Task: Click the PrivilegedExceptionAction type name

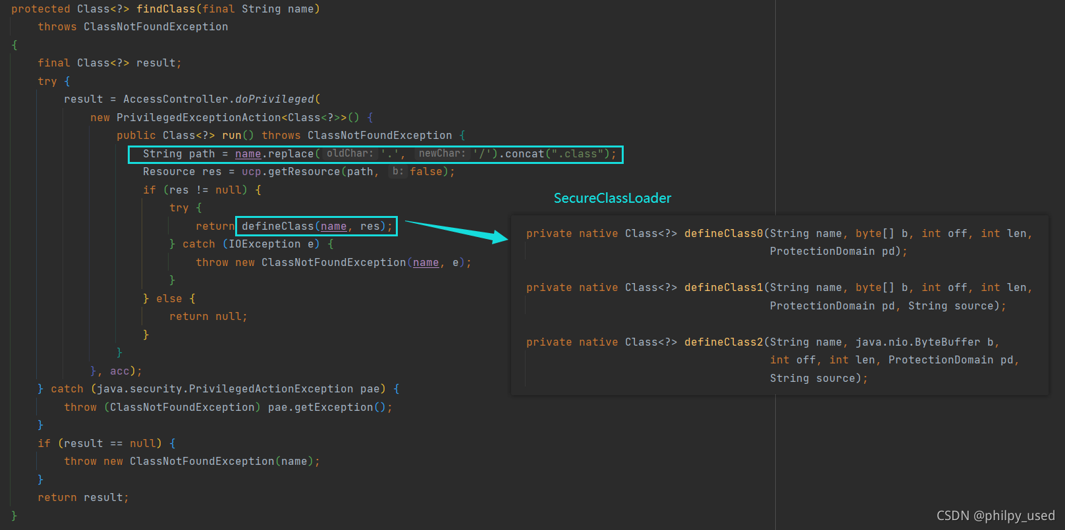Action: (198, 117)
